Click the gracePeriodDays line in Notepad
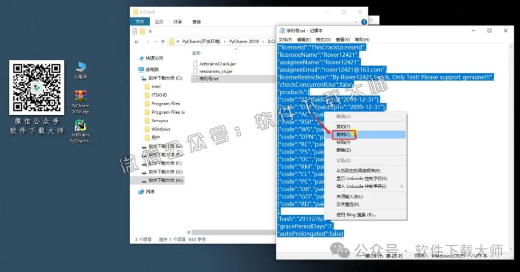Image resolution: width=520 pixels, height=272 pixels. tap(305, 226)
